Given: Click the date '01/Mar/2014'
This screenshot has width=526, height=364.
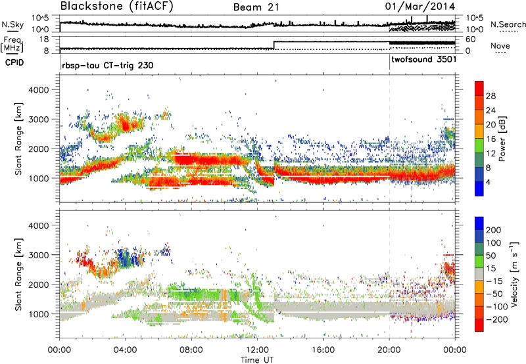Looking at the screenshot, I should point(420,7).
